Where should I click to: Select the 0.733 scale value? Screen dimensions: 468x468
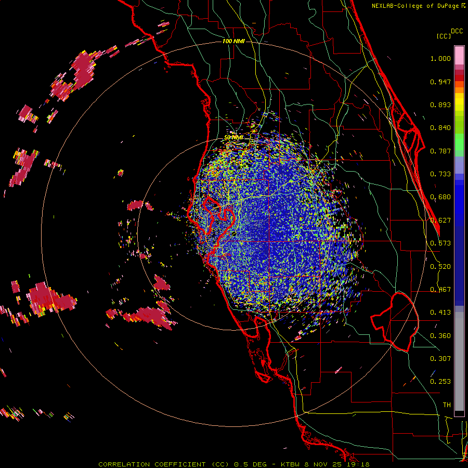[440, 174]
